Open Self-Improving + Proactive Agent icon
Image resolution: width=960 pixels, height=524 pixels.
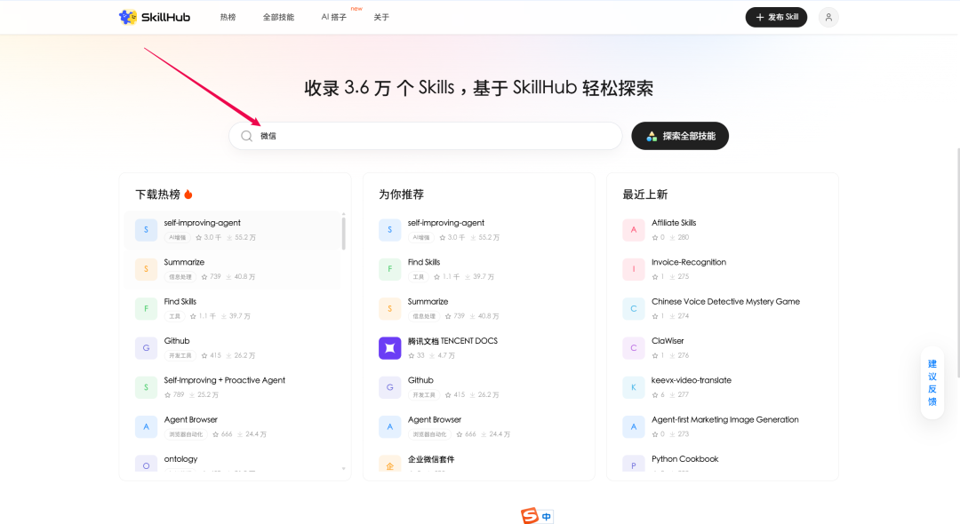click(x=146, y=387)
